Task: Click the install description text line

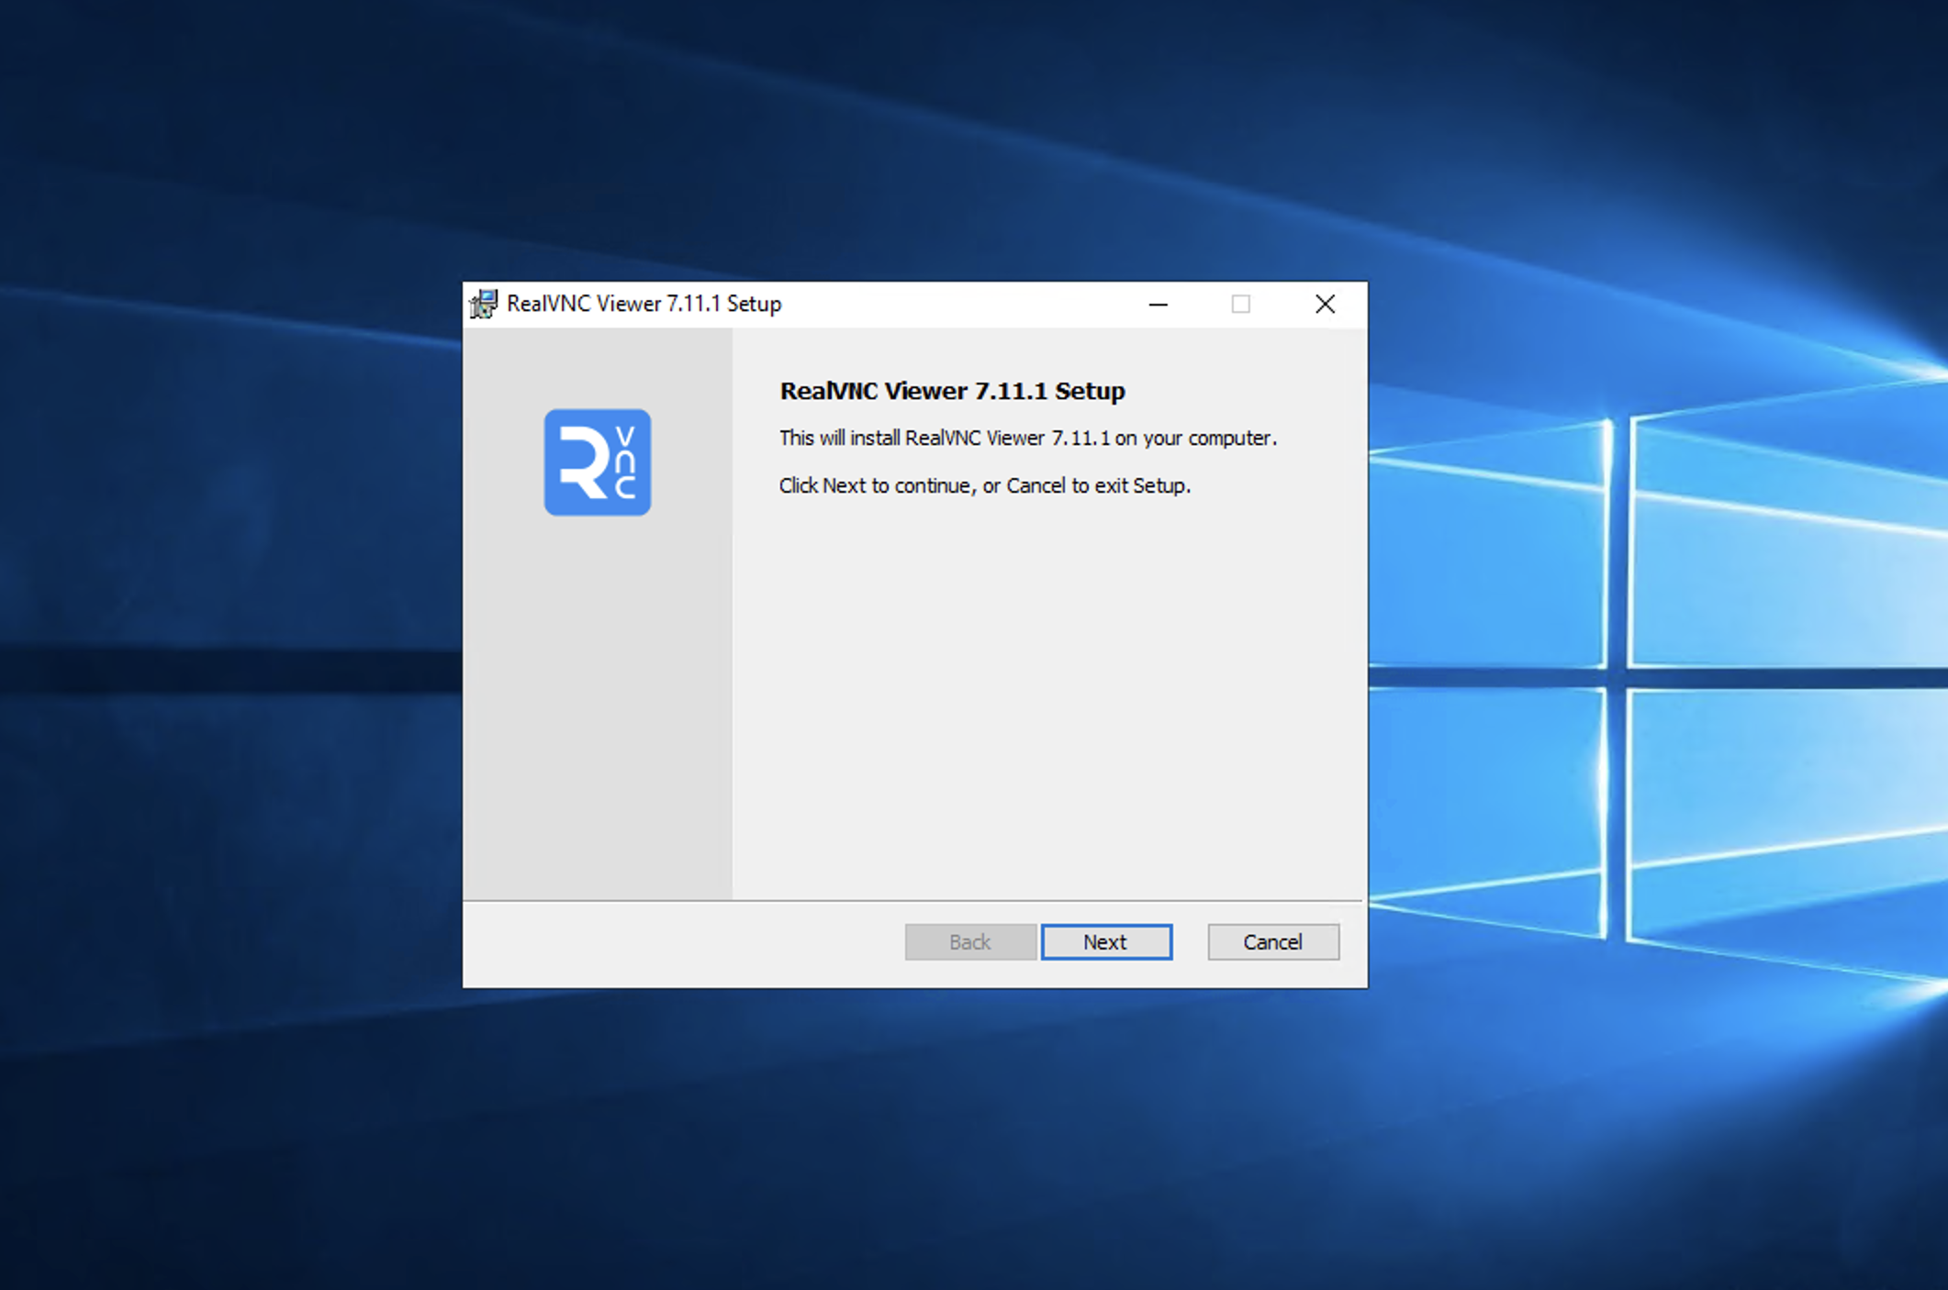Action: 1026,438
